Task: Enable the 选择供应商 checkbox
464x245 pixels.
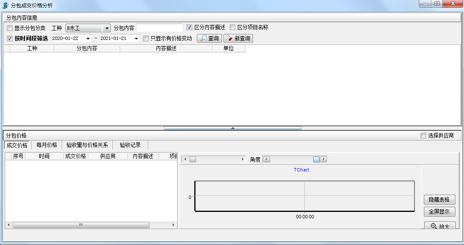Action: pyautogui.click(x=423, y=136)
